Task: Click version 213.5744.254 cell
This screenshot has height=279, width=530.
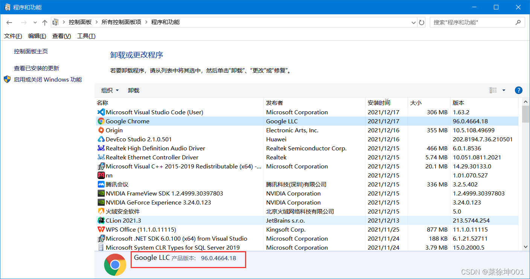Action: point(471,220)
